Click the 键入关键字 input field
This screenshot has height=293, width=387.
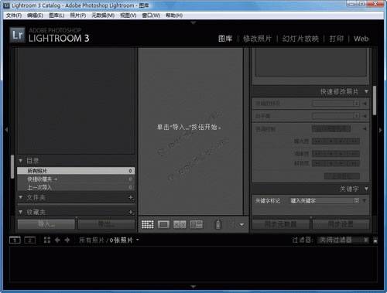point(321,201)
